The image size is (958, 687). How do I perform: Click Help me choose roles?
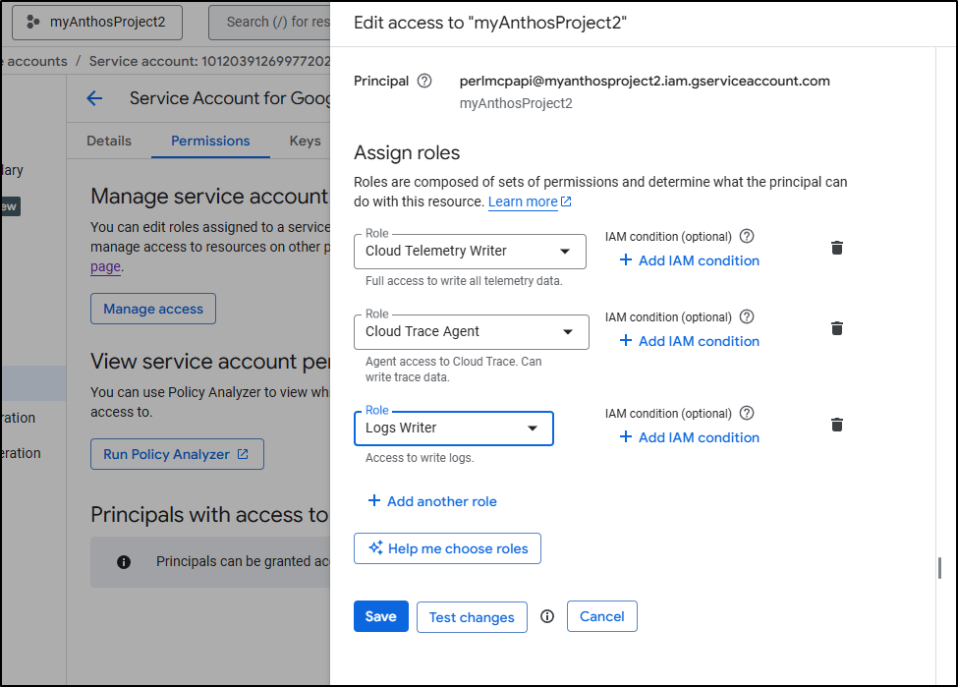pyautogui.click(x=447, y=548)
